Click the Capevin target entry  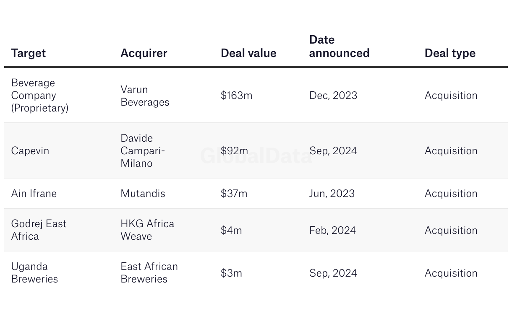[30, 151]
